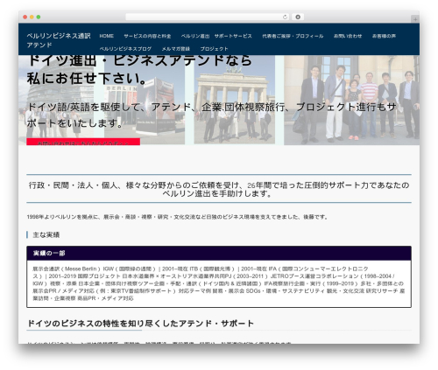
Task: Select お問い合わせ in navigation
Action: click(x=348, y=36)
